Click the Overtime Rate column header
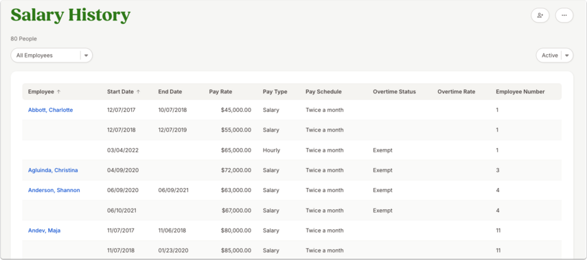The width and height of the screenshot is (587, 260). point(457,92)
